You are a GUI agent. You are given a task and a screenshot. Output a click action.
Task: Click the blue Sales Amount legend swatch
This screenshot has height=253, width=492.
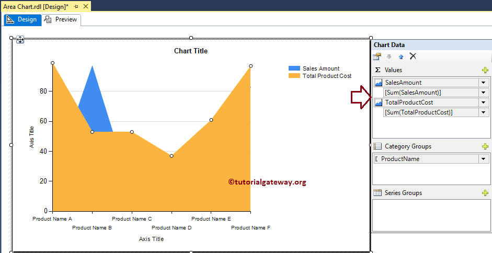click(294, 68)
